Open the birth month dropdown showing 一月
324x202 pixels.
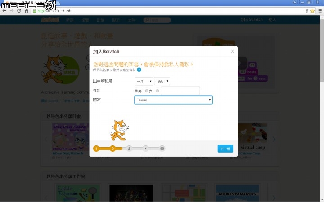tap(144, 81)
